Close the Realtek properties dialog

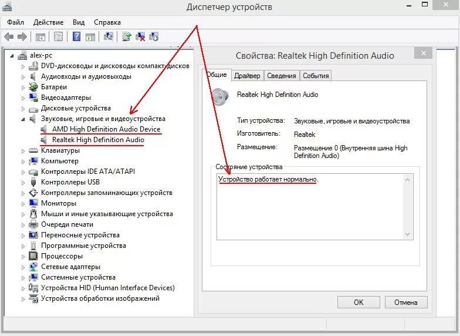(424, 53)
